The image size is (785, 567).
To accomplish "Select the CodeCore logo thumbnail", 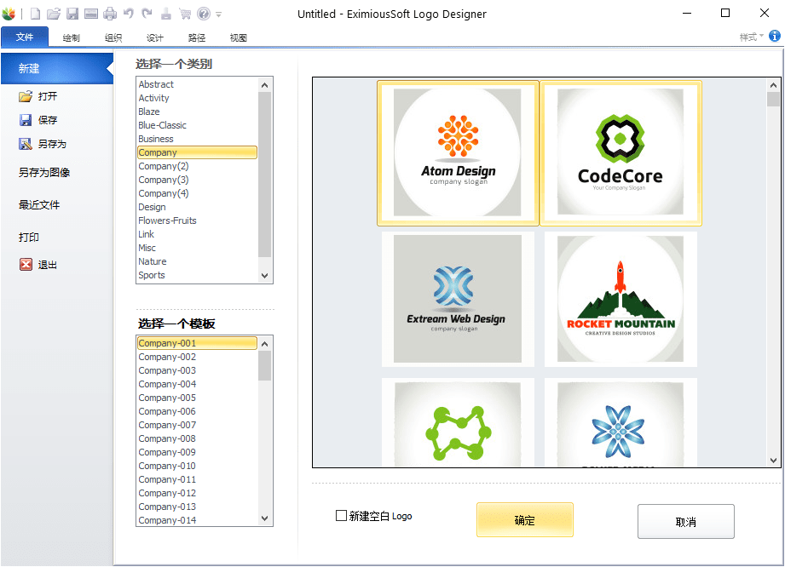I will coord(620,153).
